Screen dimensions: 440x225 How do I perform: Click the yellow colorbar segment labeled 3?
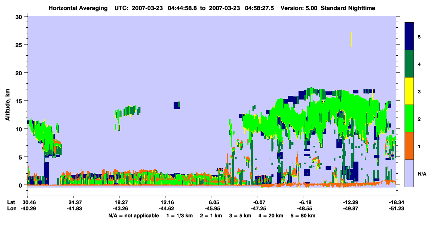(x=409, y=91)
